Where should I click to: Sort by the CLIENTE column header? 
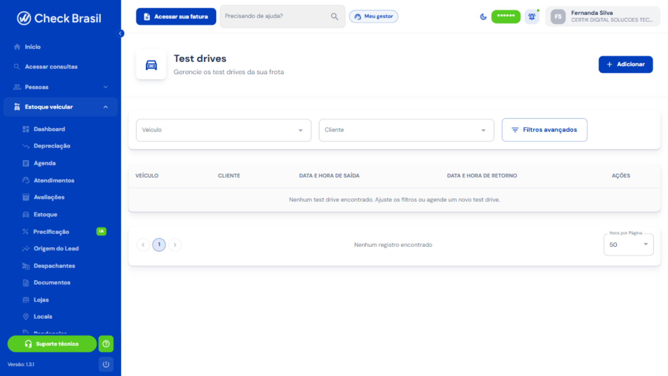click(x=229, y=176)
